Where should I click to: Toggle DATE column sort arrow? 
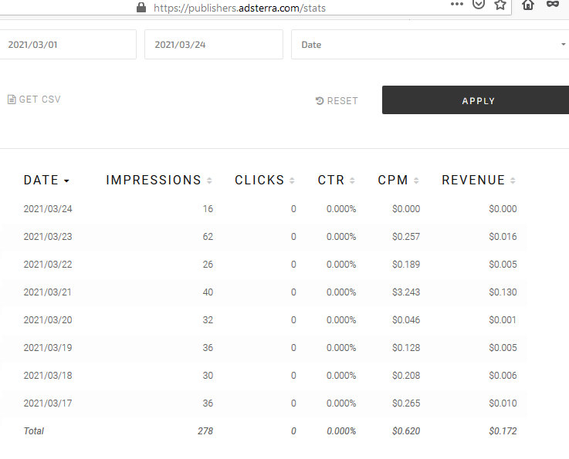point(66,181)
